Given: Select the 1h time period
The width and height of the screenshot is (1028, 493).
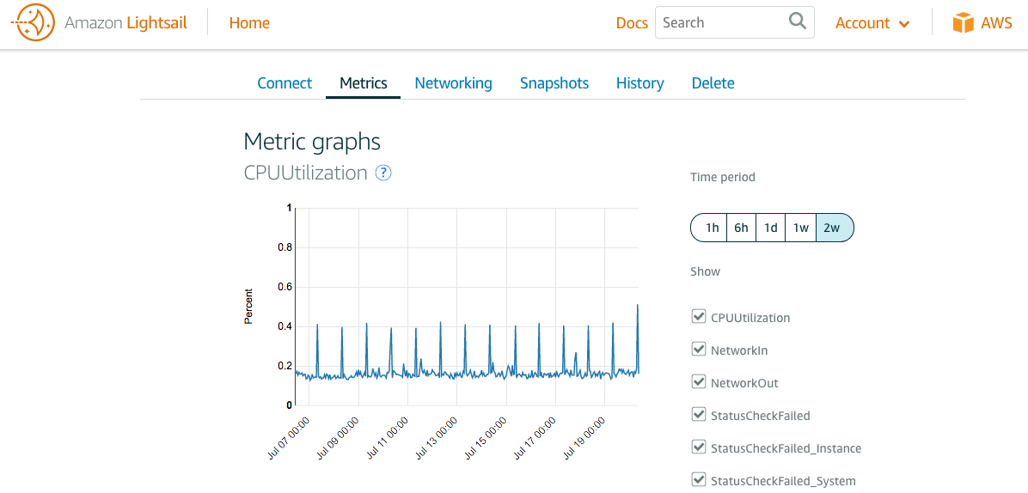Looking at the screenshot, I should [711, 228].
